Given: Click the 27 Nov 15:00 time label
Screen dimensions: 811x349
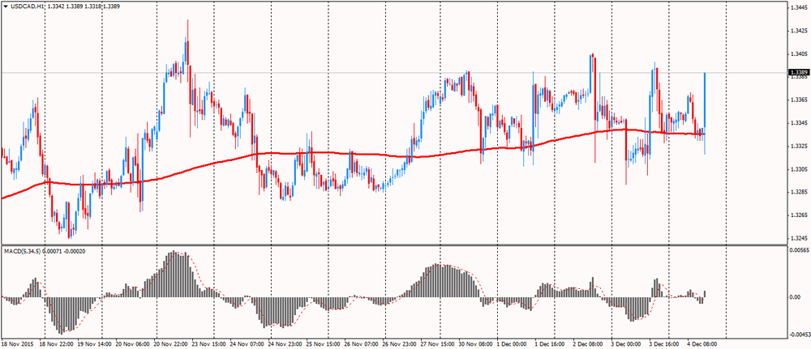Looking at the screenshot, I should point(438,343).
